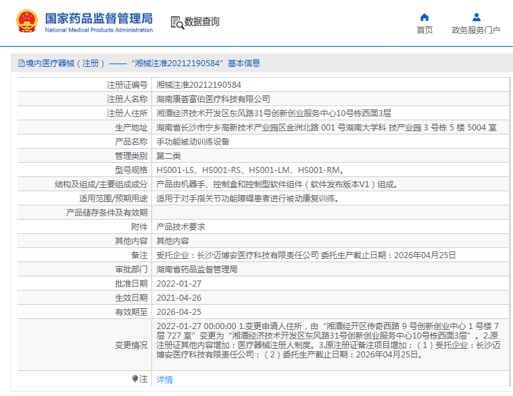Image resolution: width=513 pixels, height=396 pixels.
Task: Select the 产品储存条件及有效期 label
Action: pyautogui.click(x=107, y=213)
